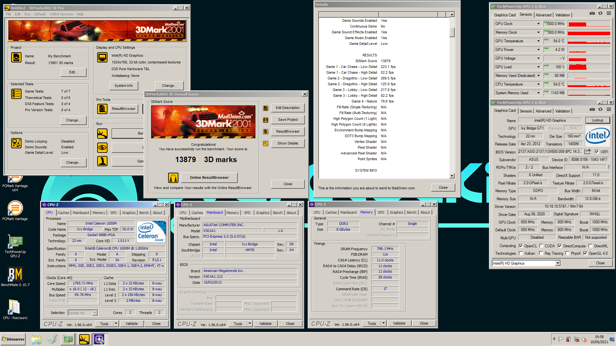Open BenchMate 0.10.7 desktop shortcut

point(15,277)
